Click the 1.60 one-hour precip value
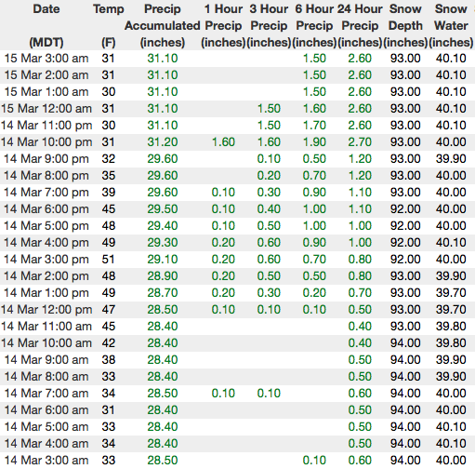The width and height of the screenshot is (475, 469). [223, 142]
